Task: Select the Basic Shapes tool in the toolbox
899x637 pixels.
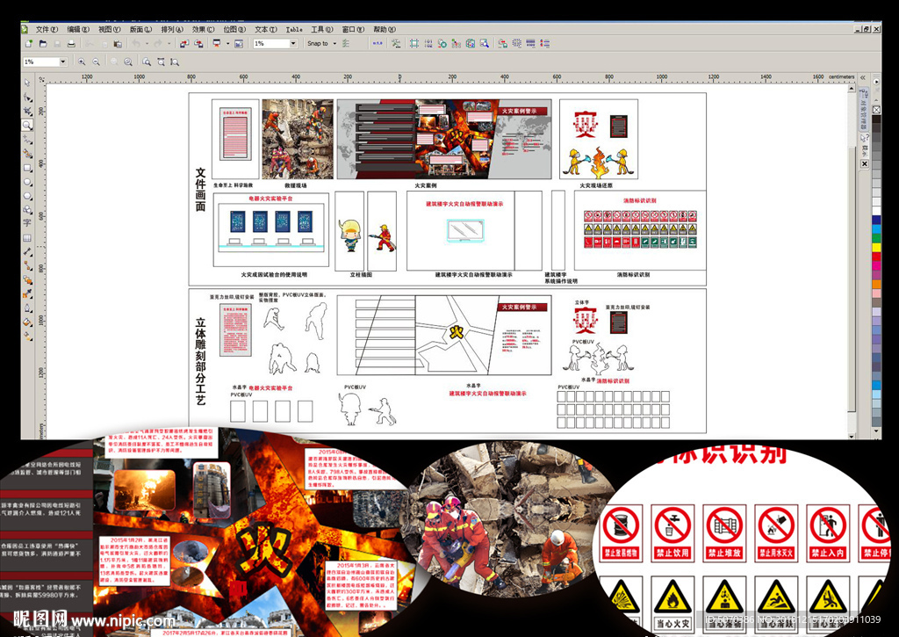Action: pos(27,209)
